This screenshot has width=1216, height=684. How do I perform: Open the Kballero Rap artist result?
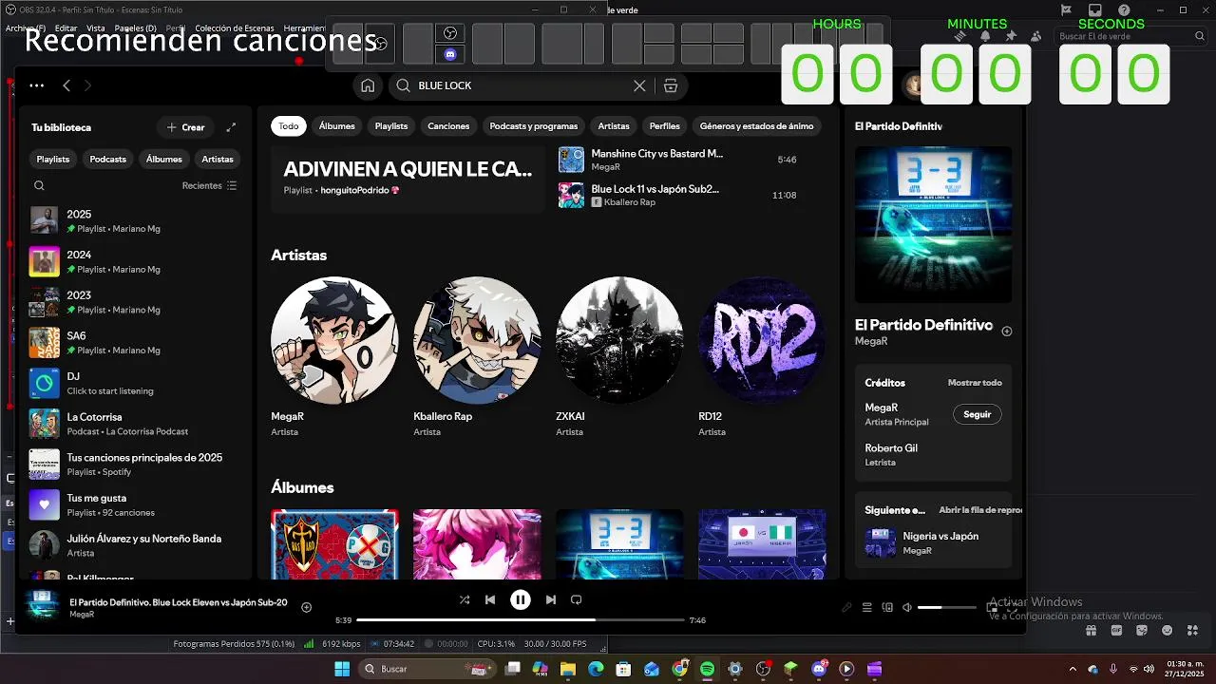[x=477, y=356]
